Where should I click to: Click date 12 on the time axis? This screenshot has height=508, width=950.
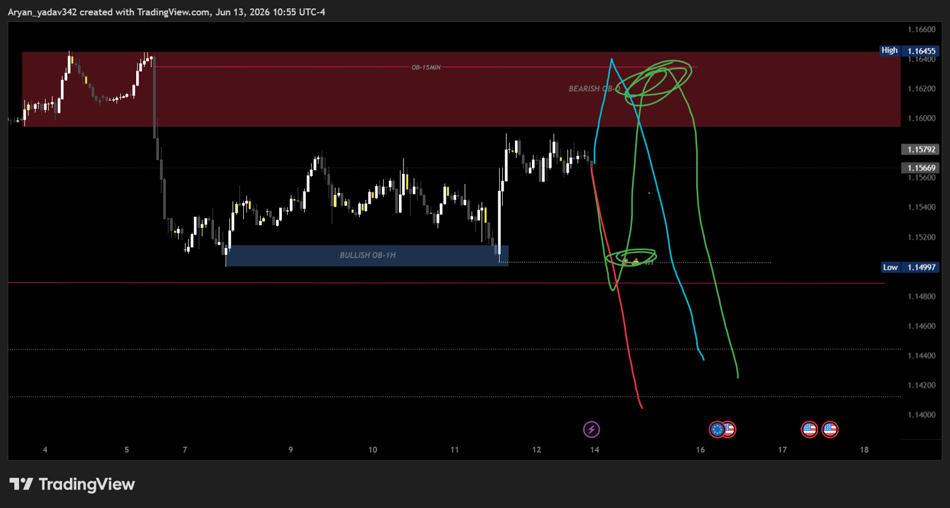[536, 450]
